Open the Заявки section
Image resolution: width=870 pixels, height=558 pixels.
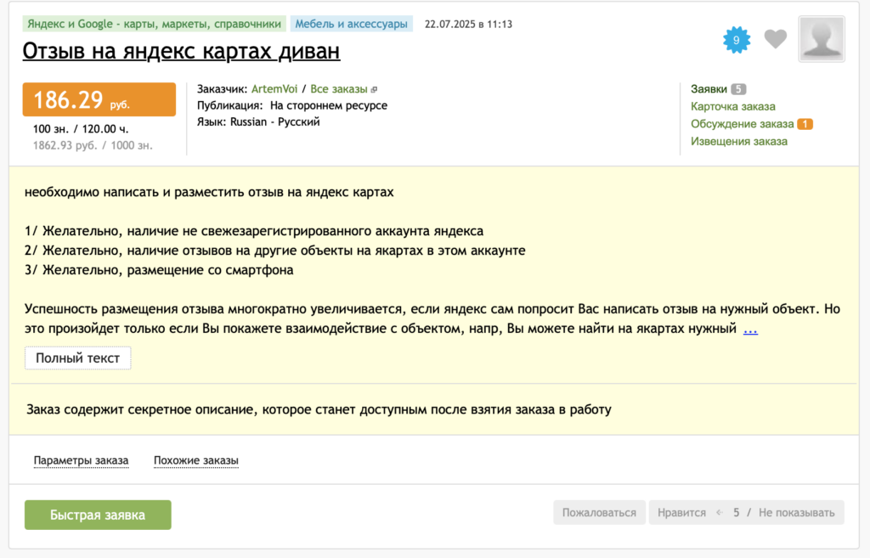click(x=709, y=89)
